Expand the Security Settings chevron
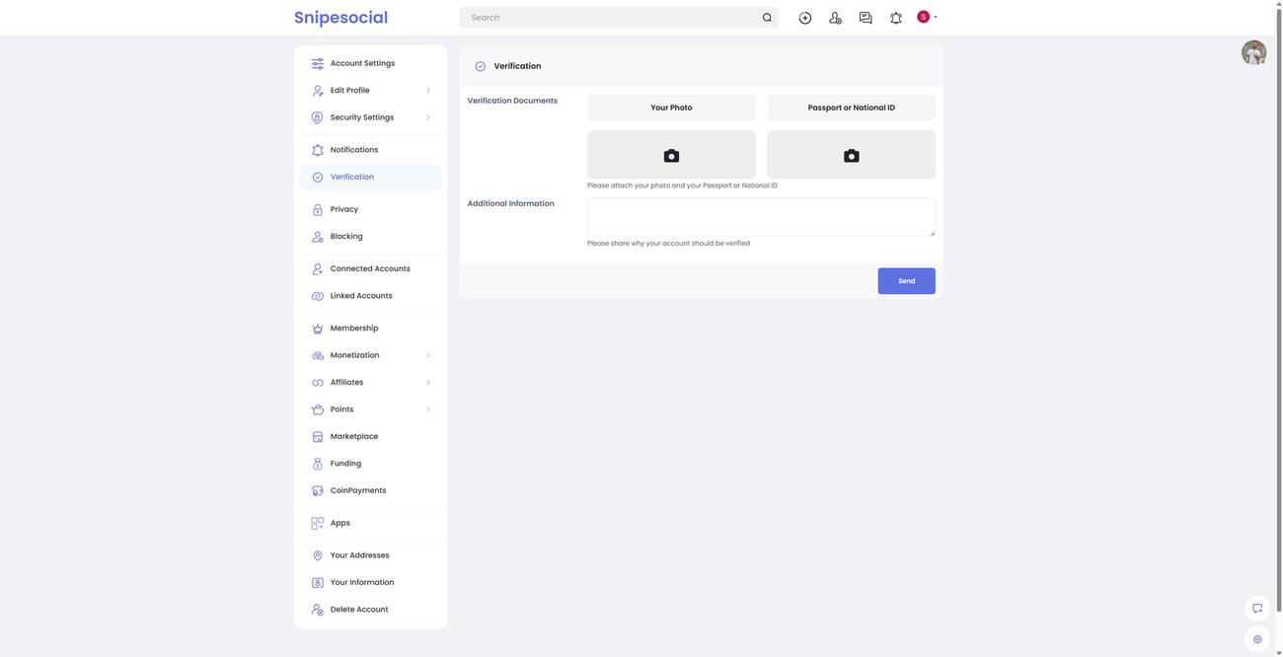Viewport: 1283px width, 657px height. pos(428,117)
